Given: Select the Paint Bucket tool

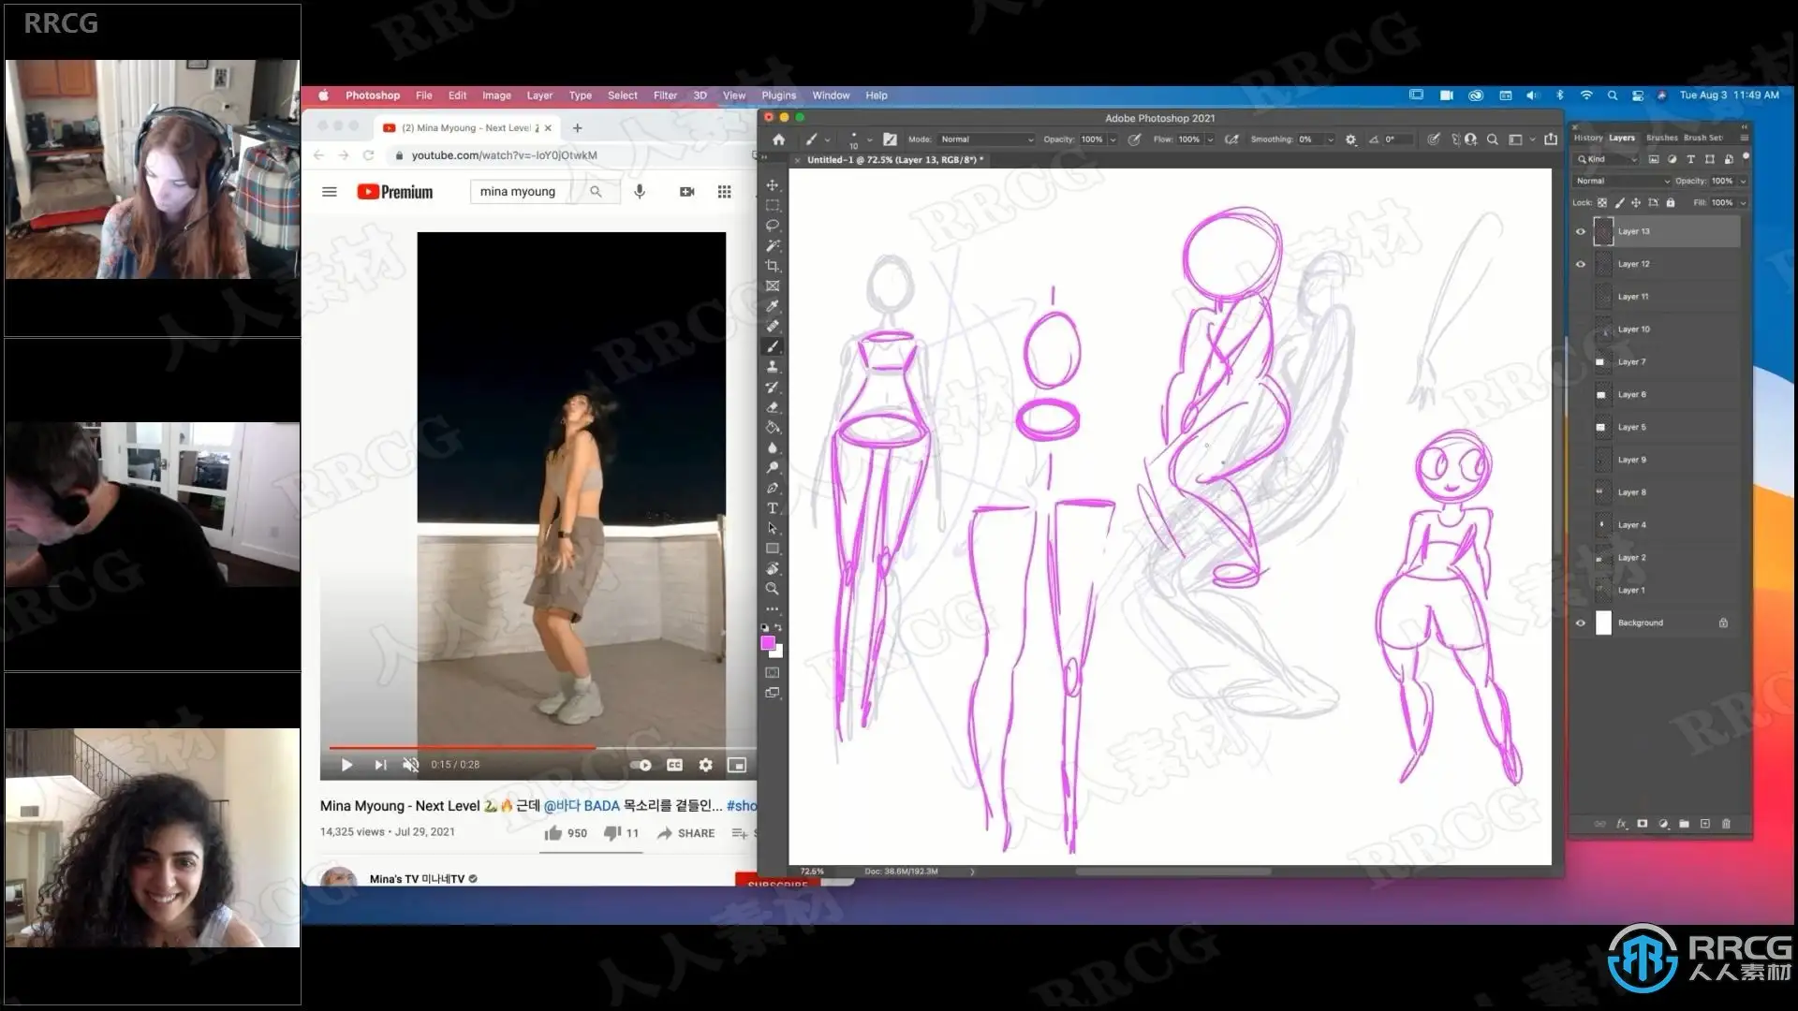Looking at the screenshot, I should pos(773,428).
